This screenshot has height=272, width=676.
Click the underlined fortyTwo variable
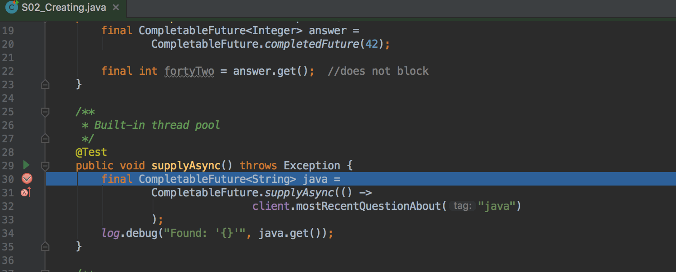189,71
